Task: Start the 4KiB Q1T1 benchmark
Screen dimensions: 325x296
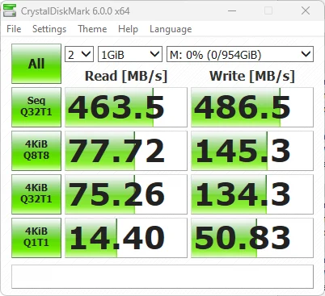Action: (36, 238)
